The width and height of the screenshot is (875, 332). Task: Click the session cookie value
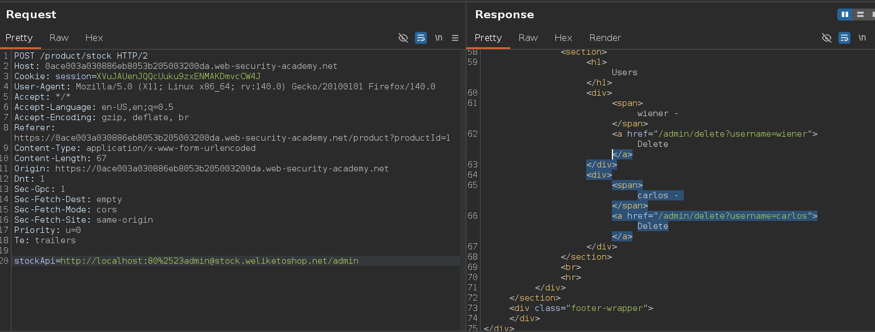[179, 76]
